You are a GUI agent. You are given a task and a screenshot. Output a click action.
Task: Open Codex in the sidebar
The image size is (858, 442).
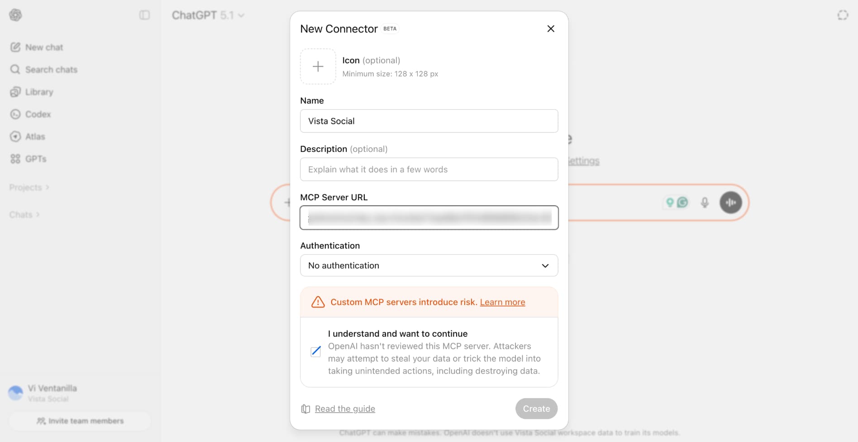38,114
